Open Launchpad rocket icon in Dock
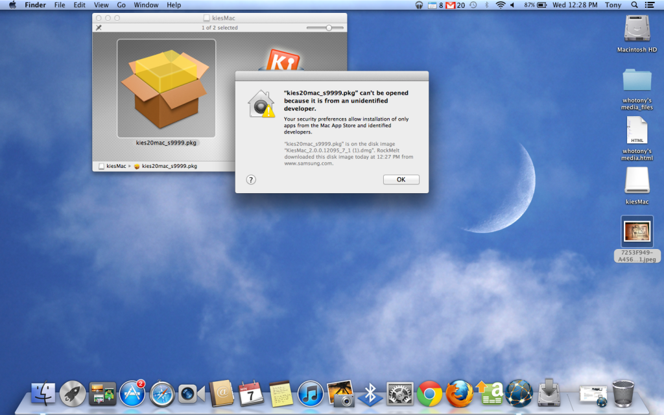The width and height of the screenshot is (664, 415). [73, 394]
